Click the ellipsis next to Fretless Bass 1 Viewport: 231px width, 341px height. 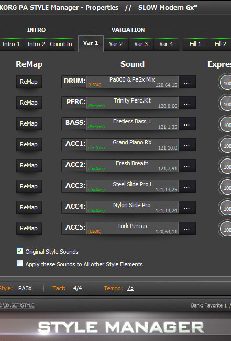[187, 124]
